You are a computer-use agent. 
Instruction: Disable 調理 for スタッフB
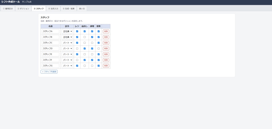[x=92, y=37]
